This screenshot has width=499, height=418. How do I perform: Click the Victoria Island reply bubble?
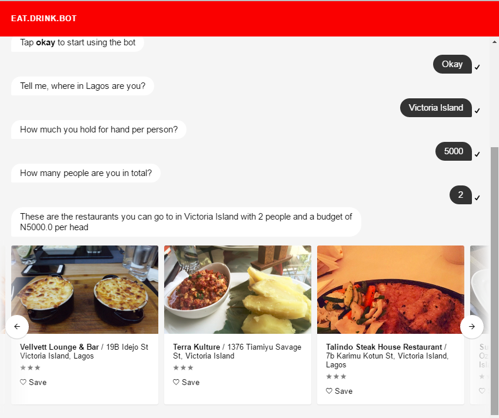click(435, 108)
